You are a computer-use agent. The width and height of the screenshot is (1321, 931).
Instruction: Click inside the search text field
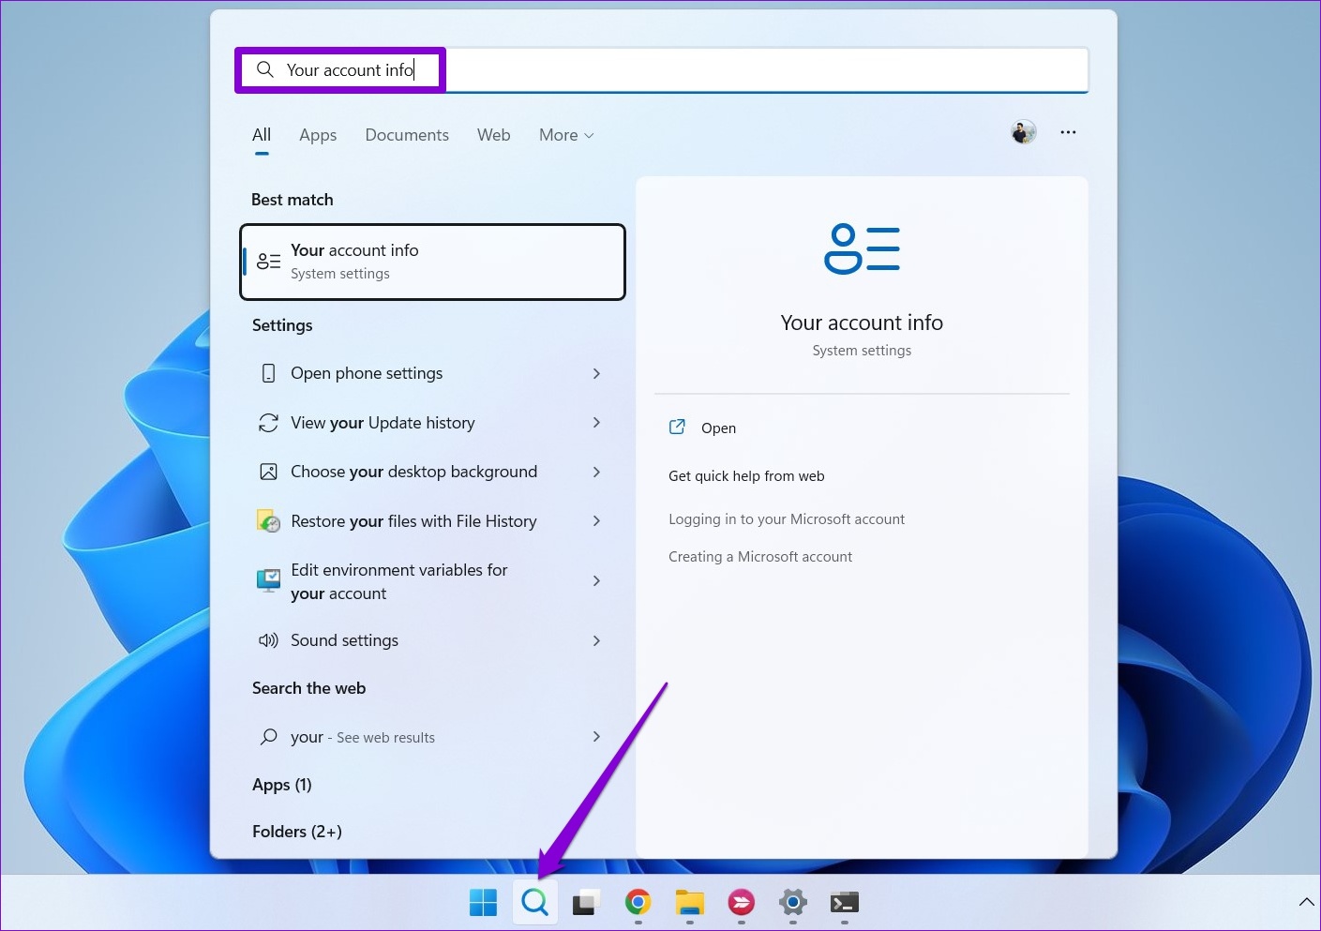661,70
